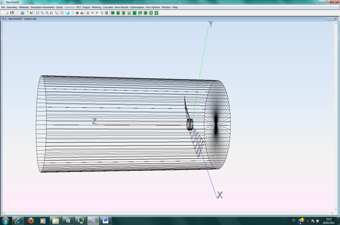This screenshot has height=225, width=340.
Task: Open the Show Results menu
Action: (x=121, y=7)
